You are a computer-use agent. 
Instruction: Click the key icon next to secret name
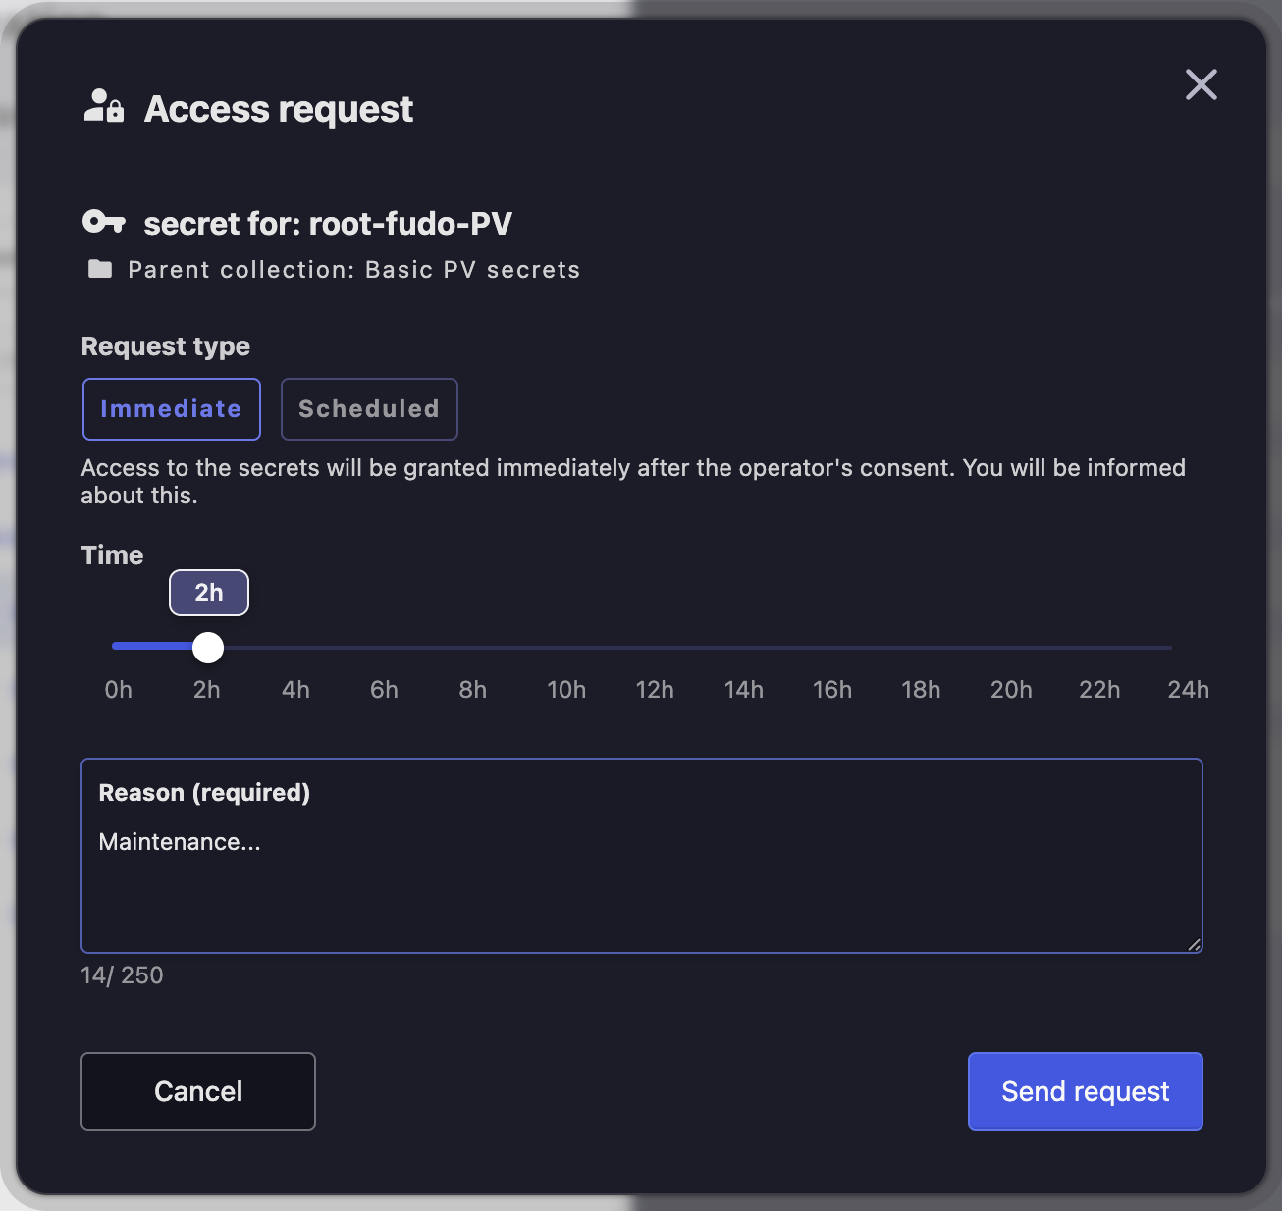[103, 222]
